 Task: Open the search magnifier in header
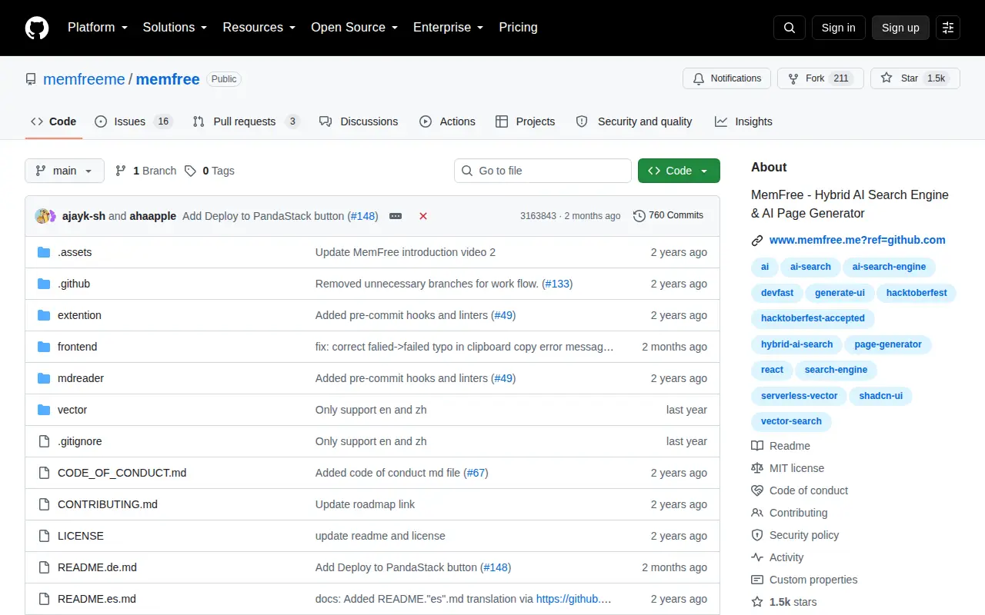(x=790, y=28)
